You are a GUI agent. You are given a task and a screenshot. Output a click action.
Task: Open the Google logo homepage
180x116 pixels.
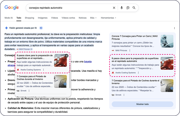pyautogui.click(x=12, y=7)
